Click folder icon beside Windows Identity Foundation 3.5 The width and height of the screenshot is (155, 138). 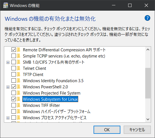[18, 81]
